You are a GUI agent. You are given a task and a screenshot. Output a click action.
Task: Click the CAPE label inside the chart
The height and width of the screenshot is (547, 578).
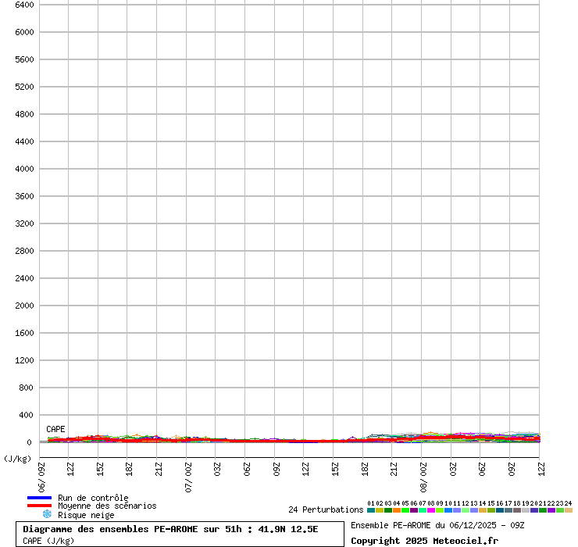pos(55,429)
